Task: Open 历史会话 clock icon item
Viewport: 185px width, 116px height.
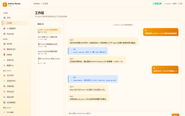Action: pos(15,34)
